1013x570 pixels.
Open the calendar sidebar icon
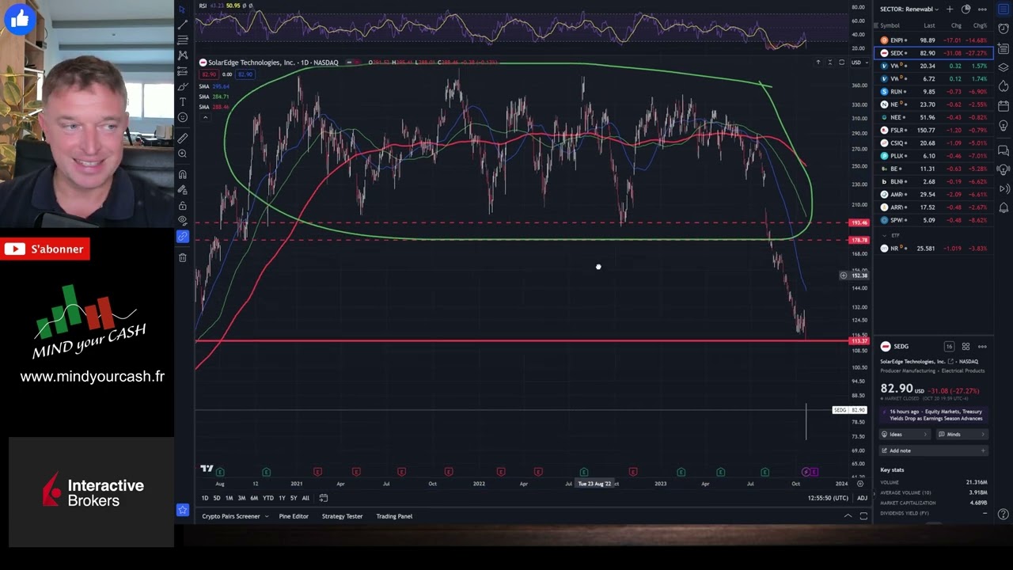pyautogui.click(x=1004, y=106)
